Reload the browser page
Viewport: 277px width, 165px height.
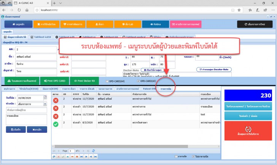coord(19,10)
